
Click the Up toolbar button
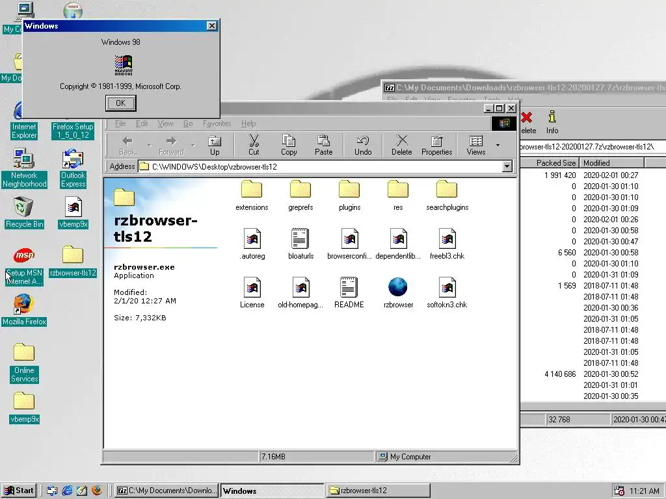click(215, 145)
